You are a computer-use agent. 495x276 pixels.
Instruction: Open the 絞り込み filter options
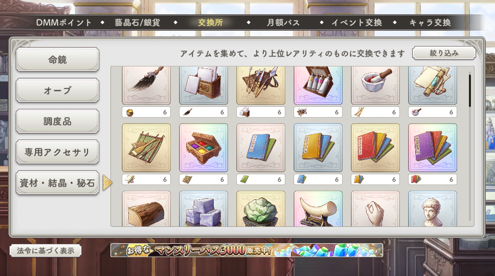pos(444,53)
